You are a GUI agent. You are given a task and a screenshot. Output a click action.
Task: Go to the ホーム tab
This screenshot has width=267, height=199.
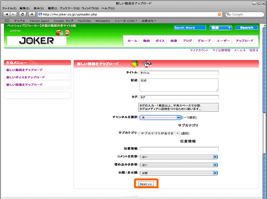[133, 41]
